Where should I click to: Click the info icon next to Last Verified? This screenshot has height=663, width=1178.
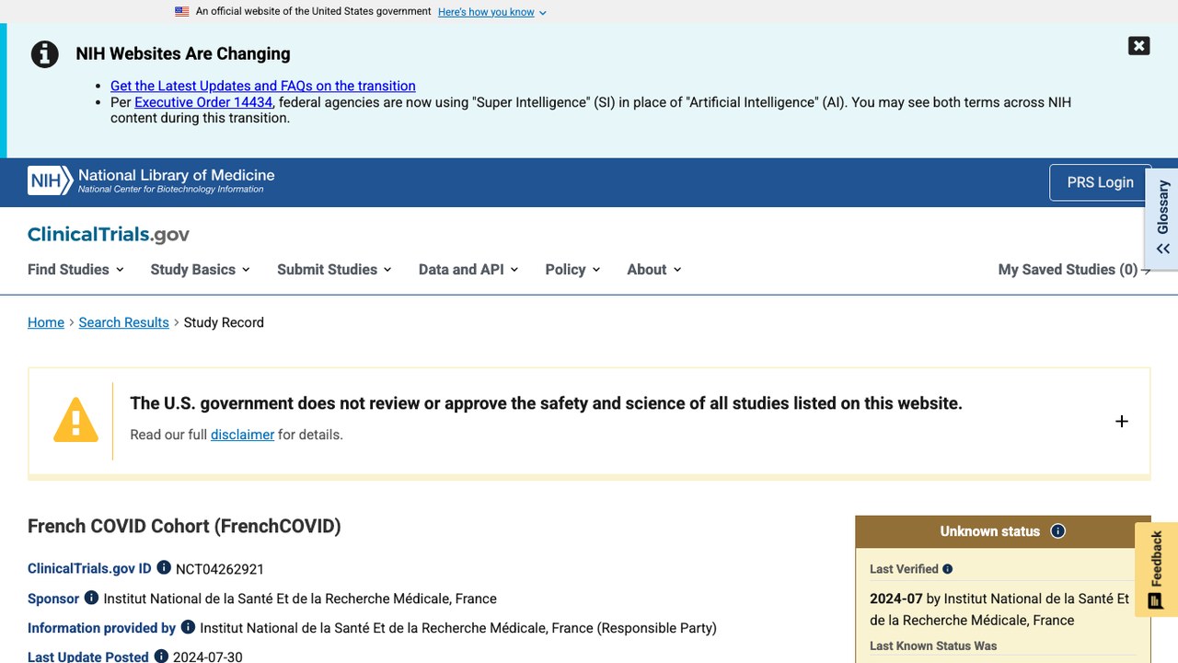click(x=948, y=569)
